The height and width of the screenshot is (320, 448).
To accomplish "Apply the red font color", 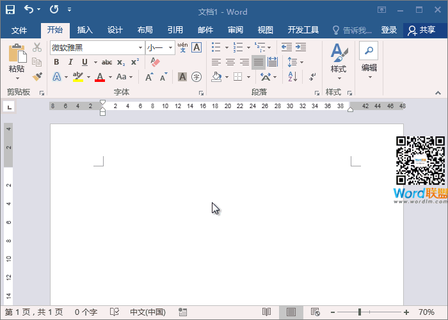I will tap(100, 77).
